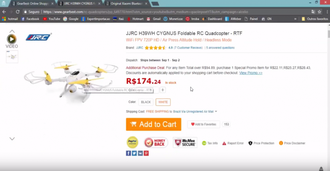The width and height of the screenshot is (330, 171).
Task: Increase quantity with plus button
Action: point(162,90)
